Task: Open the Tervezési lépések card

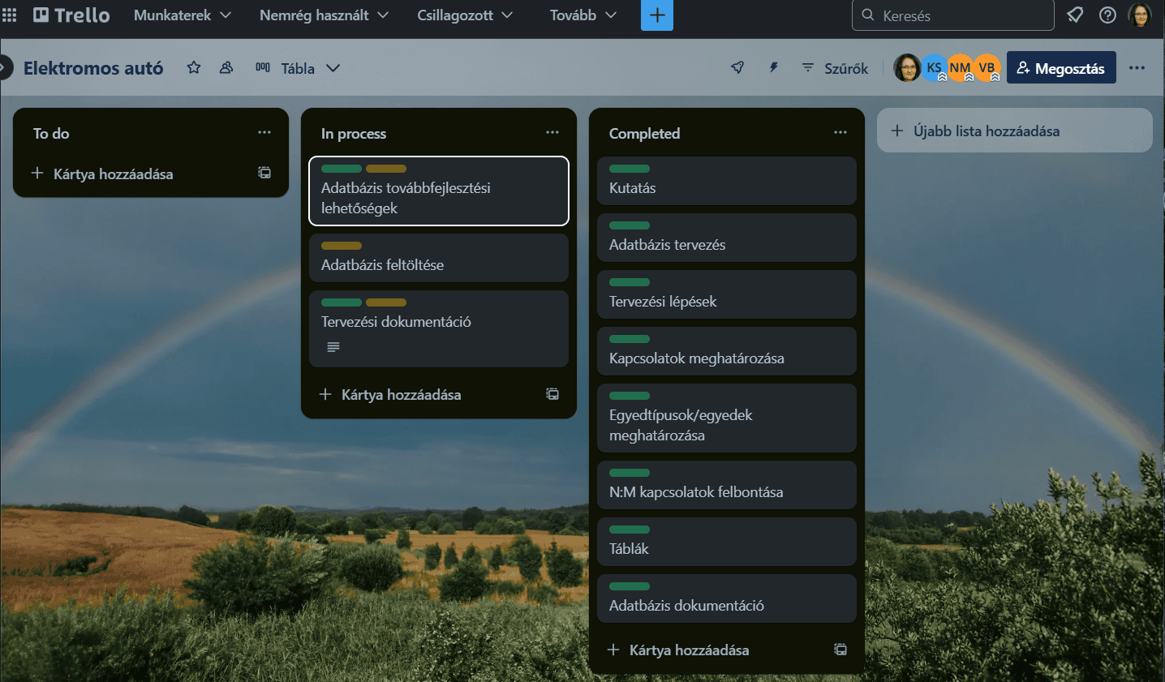Action: [727, 294]
